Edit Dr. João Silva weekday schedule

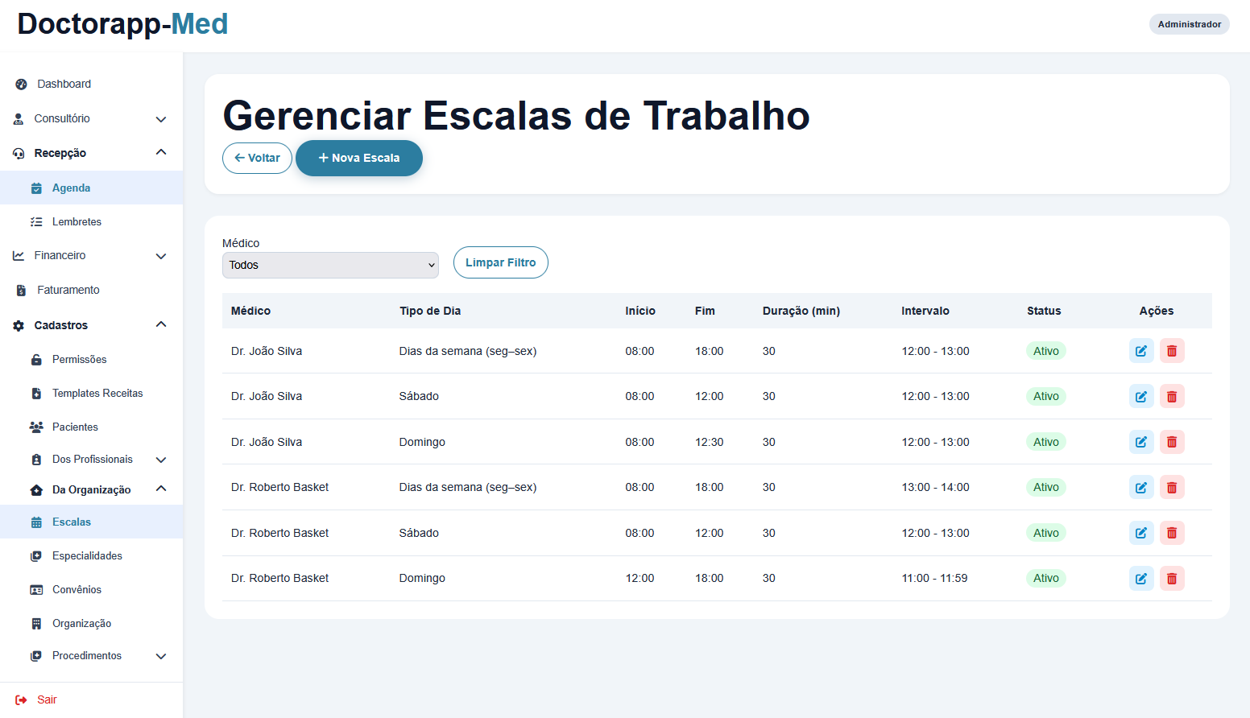pyautogui.click(x=1141, y=351)
